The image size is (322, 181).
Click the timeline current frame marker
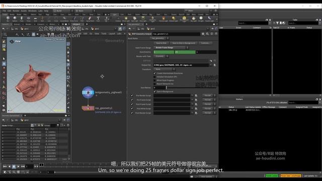point(41,165)
